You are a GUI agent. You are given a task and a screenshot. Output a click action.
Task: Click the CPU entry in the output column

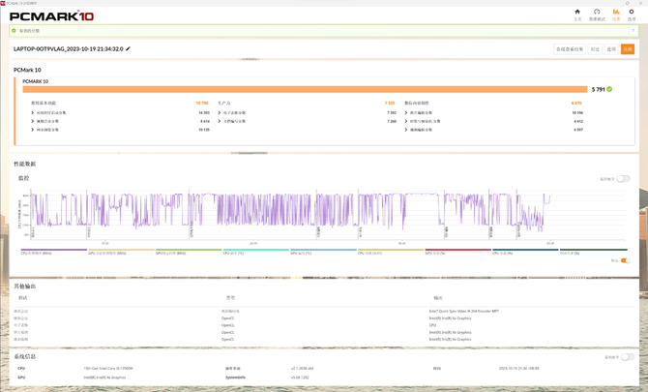pyautogui.click(x=432, y=325)
